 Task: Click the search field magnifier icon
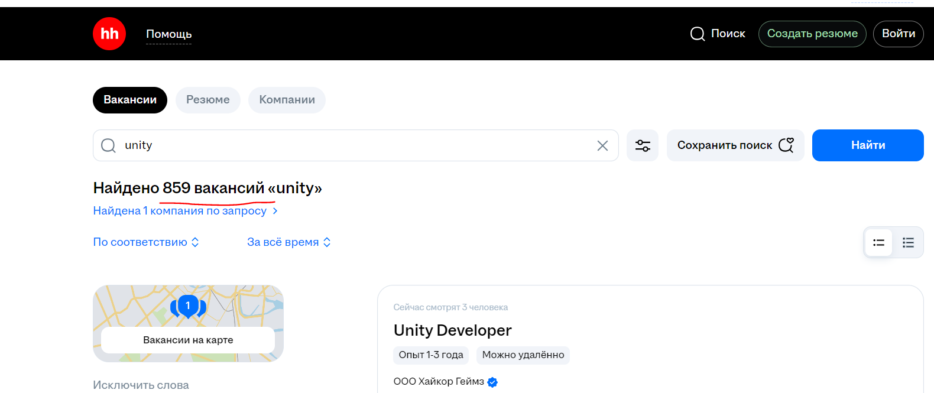[x=108, y=145]
